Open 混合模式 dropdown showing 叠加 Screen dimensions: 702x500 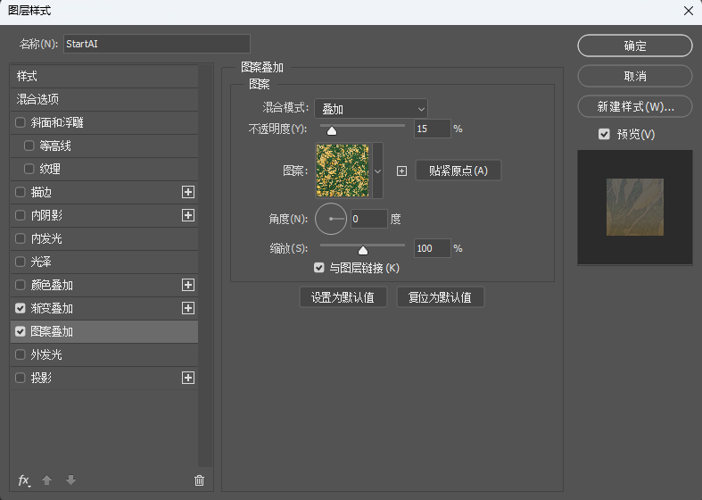click(371, 109)
